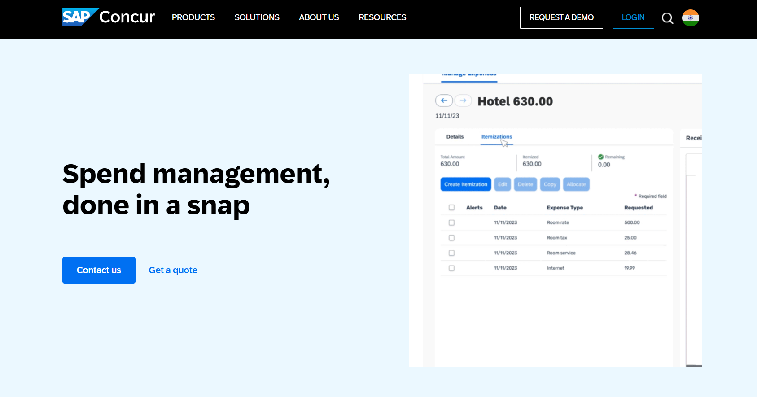Click the Copy itemization button

[550, 184]
